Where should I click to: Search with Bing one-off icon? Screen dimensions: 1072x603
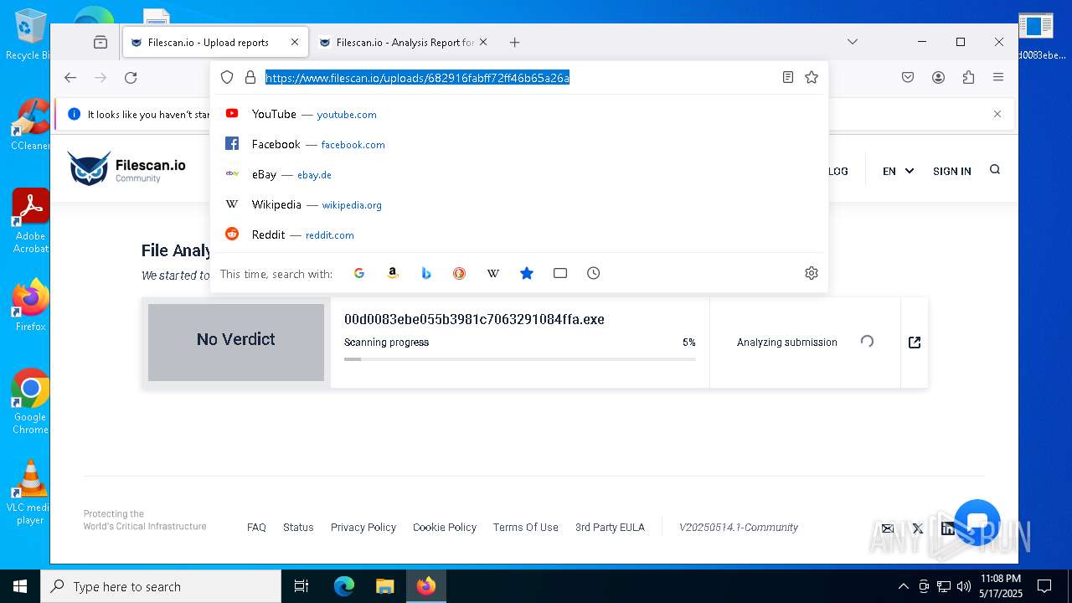coord(426,273)
